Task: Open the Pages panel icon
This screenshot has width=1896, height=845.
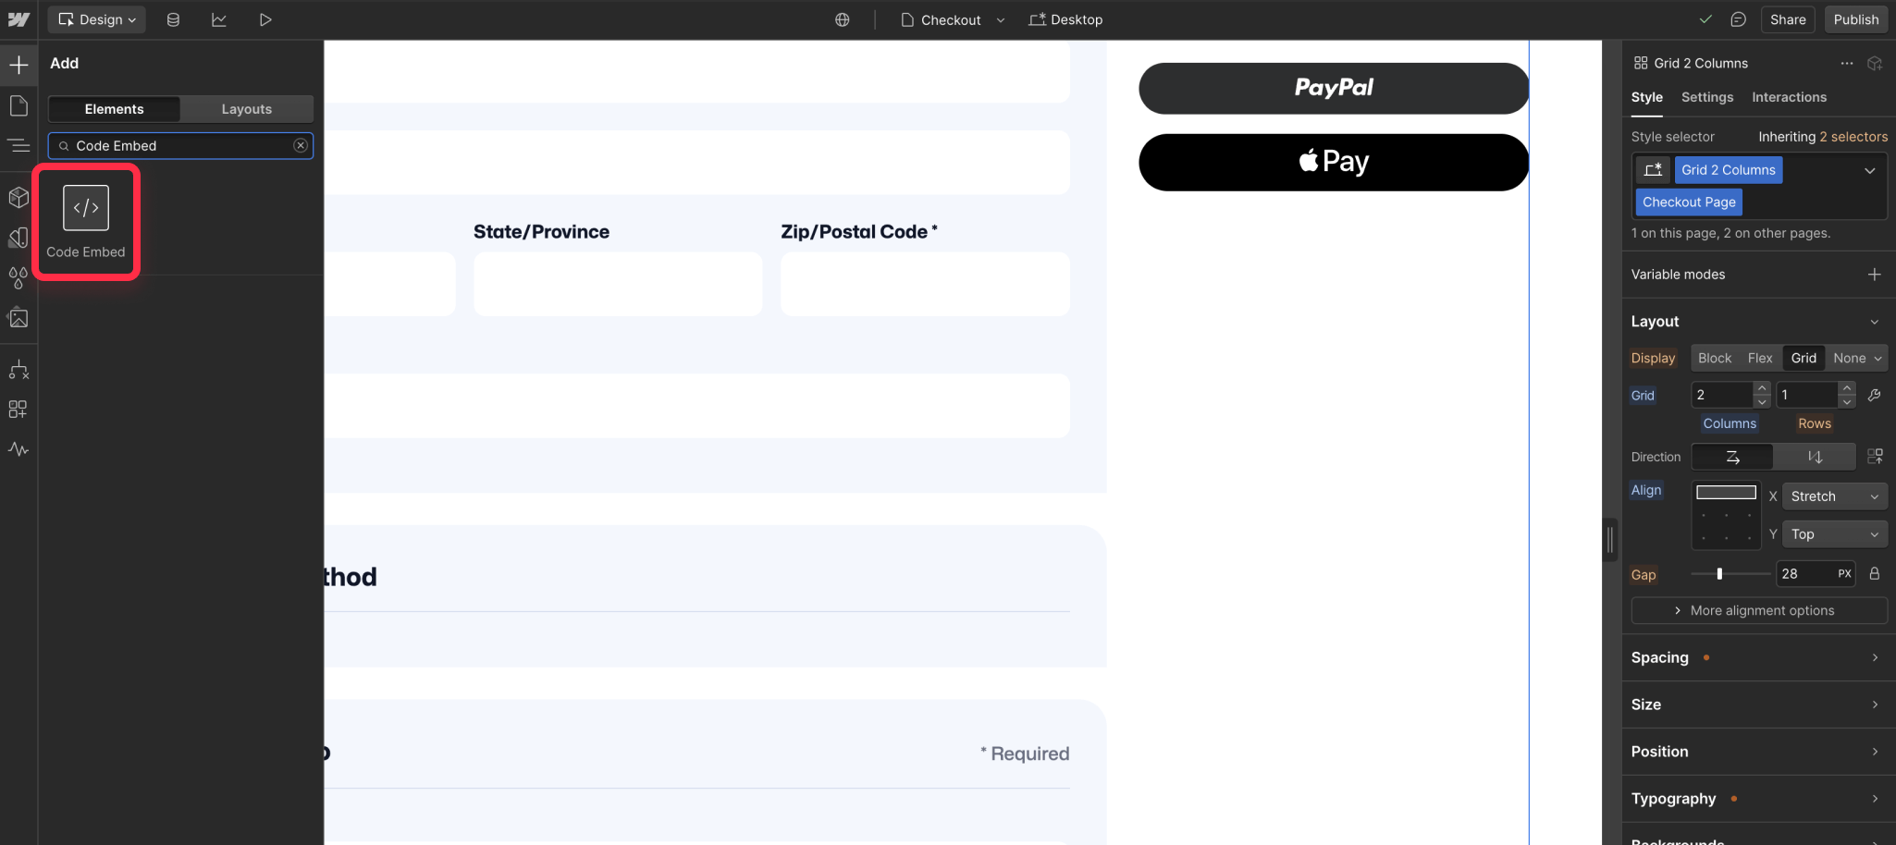Action: click(18, 105)
